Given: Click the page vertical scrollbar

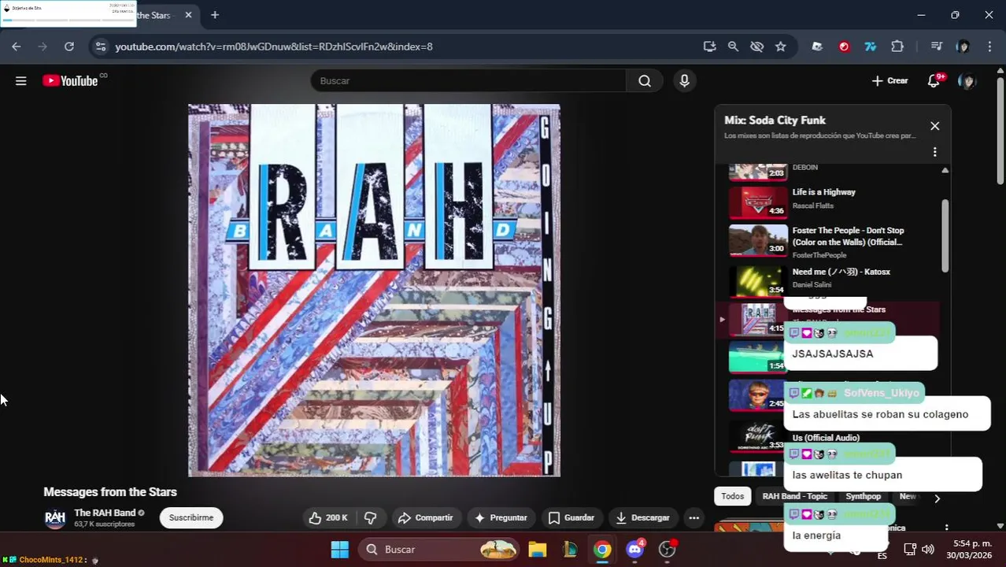Looking at the screenshot, I should tap(1000, 130).
